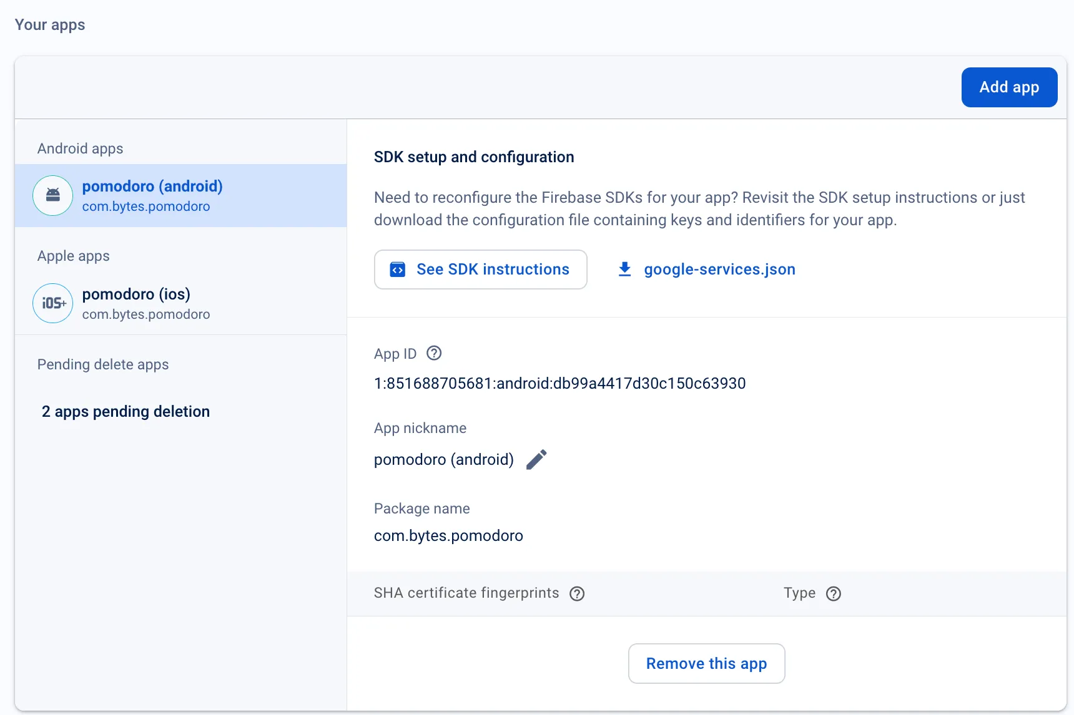This screenshot has height=715, width=1074.
Task: Click the App ID value text
Action: click(x=560, y=383)
